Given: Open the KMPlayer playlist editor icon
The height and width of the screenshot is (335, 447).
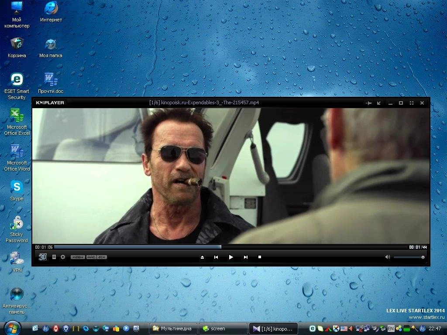Looking at the screenshot, I should coord(54,257).
